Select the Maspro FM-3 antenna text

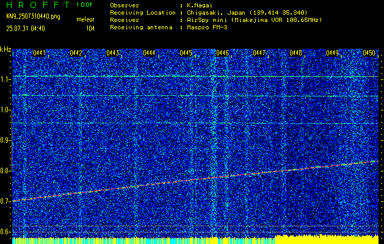(207, 27)
